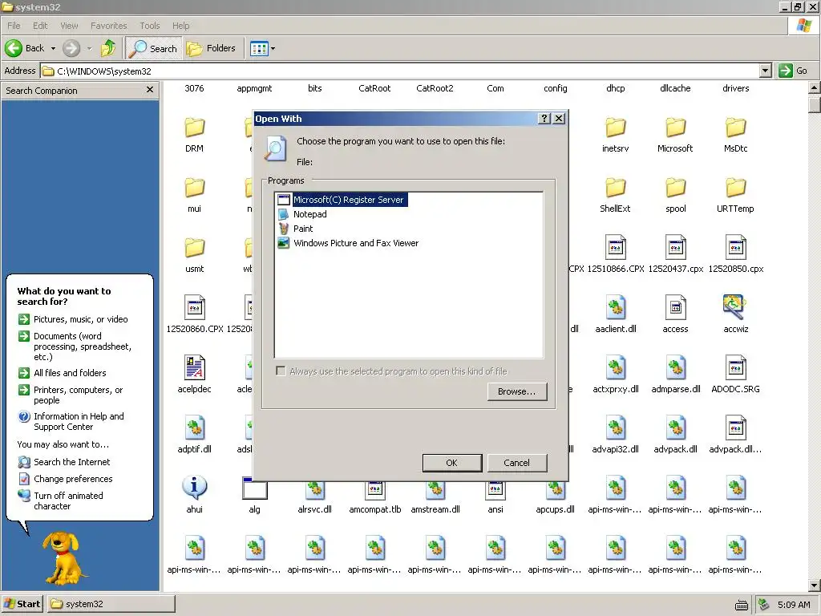Toggle the Folders pane button
This screenshot has height=616, width=821.
tap(211, 48)
